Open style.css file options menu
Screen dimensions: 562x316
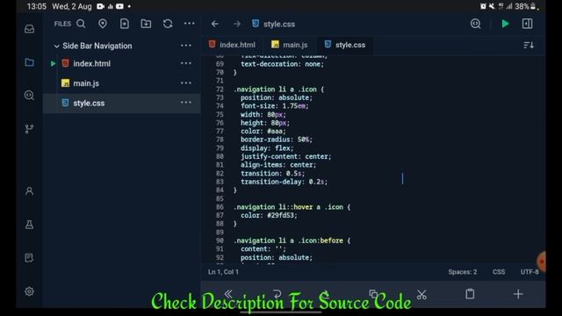click(185, 103)
